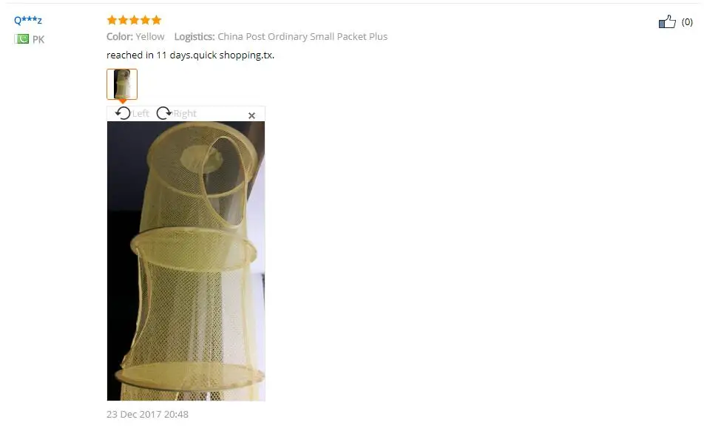Image resolution: width=704 pixels, height=428 pixels.
Task: Click the "Left" rotate label
Action: 141,114
